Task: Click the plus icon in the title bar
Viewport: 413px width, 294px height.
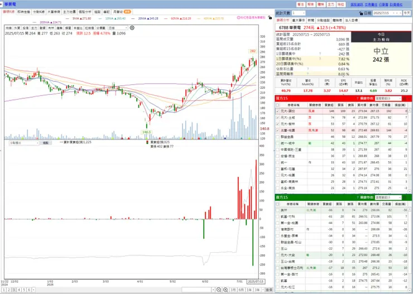Action: point(1,4)
